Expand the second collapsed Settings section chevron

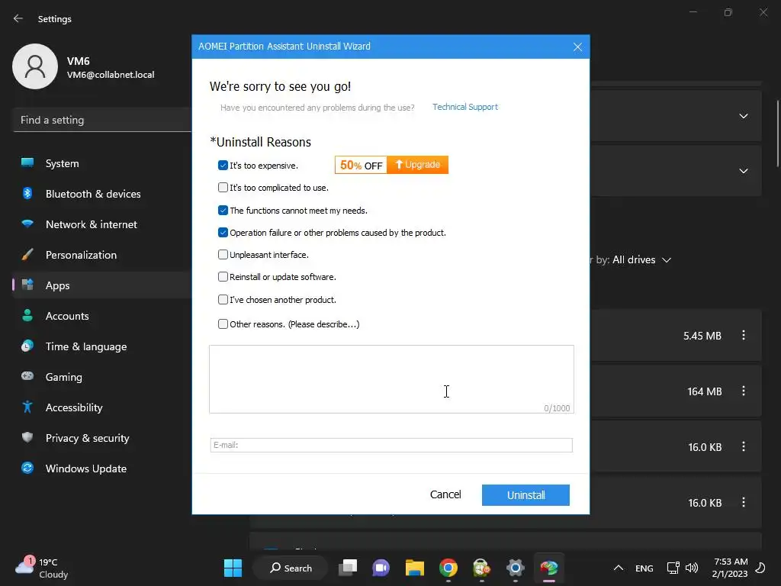point(743,171)
